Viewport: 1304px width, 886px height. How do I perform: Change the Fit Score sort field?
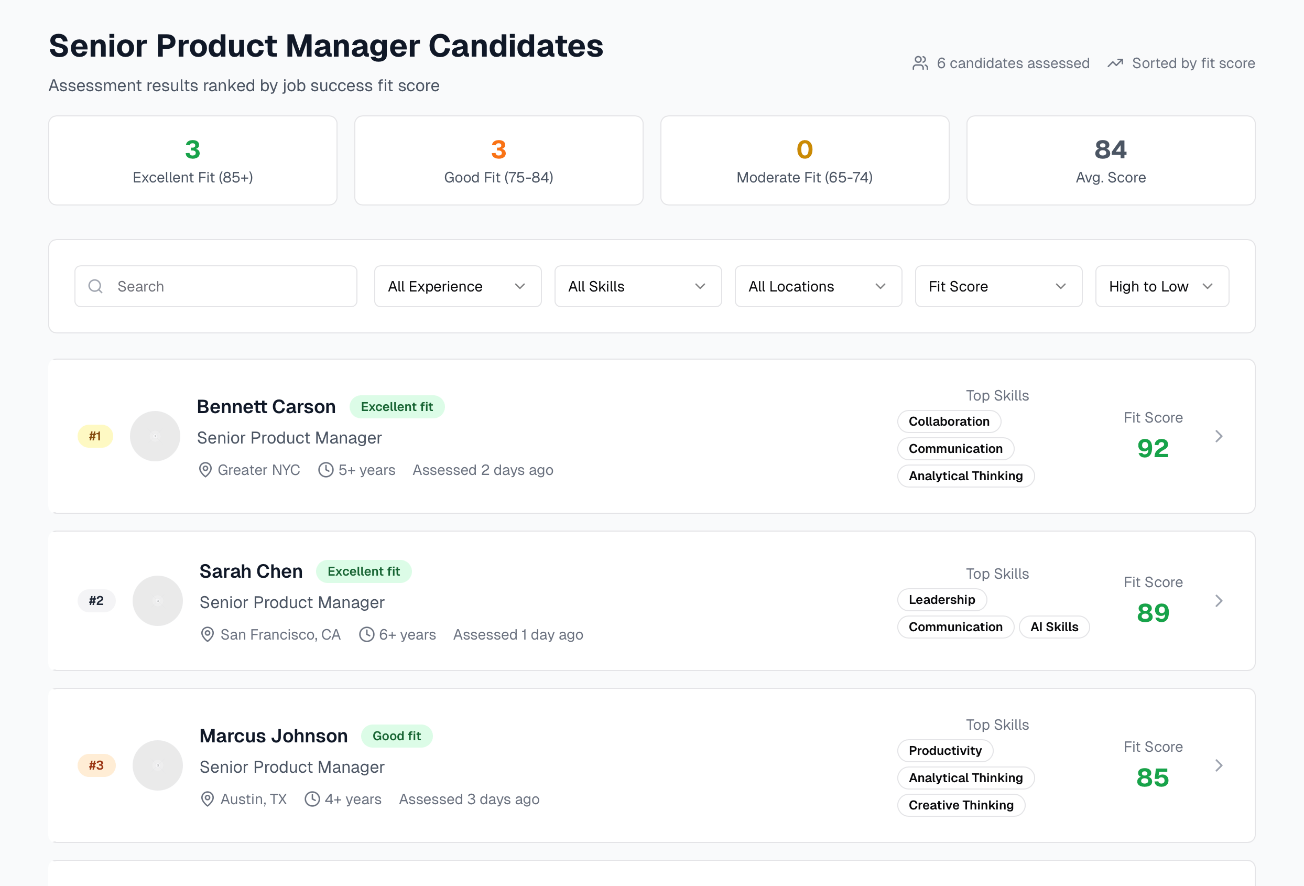click(x=997, y=286)
